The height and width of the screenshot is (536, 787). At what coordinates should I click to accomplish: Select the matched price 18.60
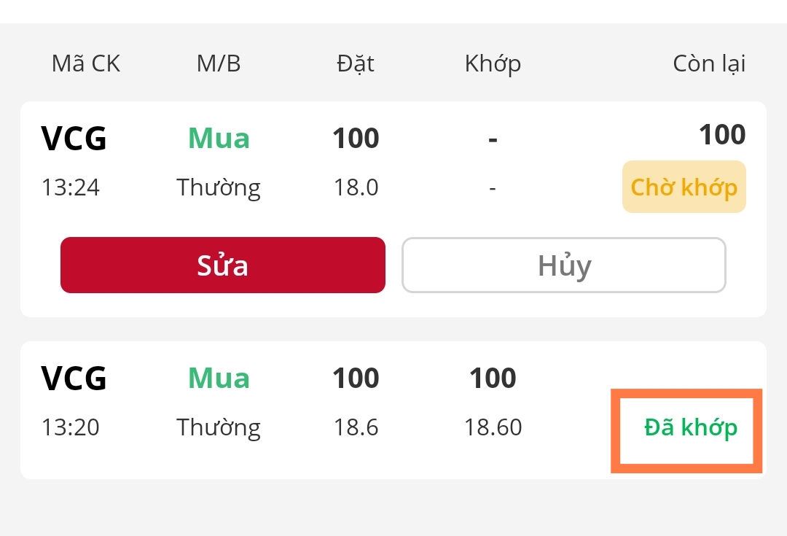tap(493, 427)
